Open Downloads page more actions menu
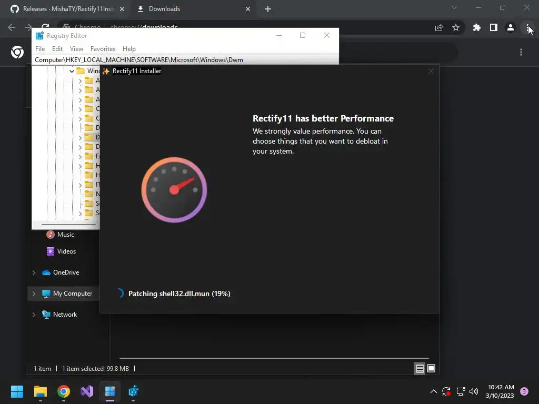The height and width of the screenshot is (404, 539). 521,52
